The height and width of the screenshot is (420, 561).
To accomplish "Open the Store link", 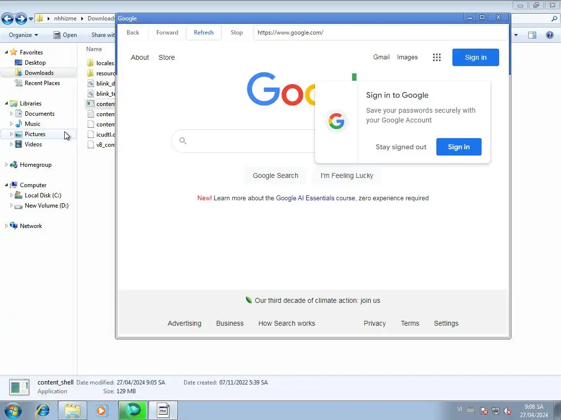I will (167, 57).
